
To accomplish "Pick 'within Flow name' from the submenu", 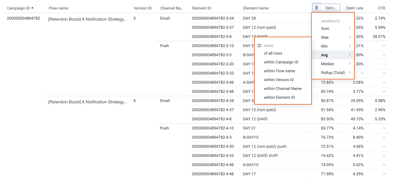I will (279, 71).
